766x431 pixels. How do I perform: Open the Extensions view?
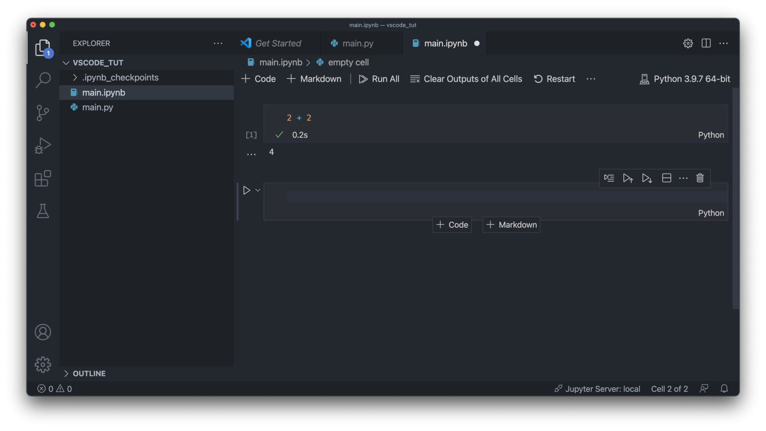coord(43,178)
